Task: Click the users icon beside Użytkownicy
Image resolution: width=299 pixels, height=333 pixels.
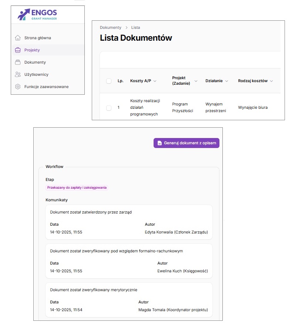Action: click(17, 74)
